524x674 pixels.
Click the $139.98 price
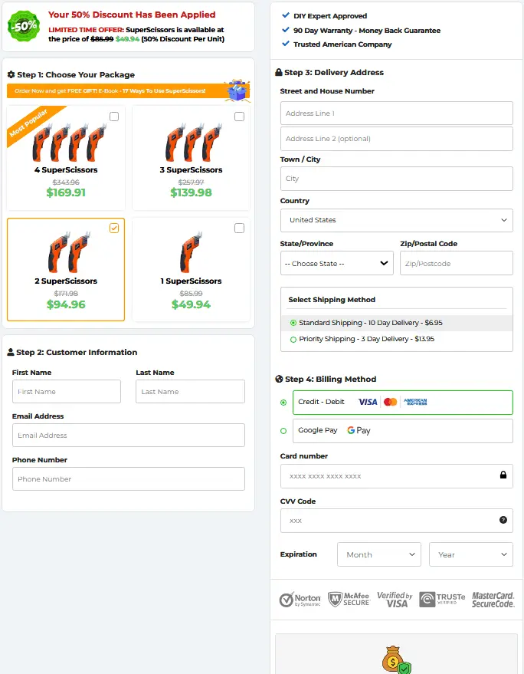[191, 192]
